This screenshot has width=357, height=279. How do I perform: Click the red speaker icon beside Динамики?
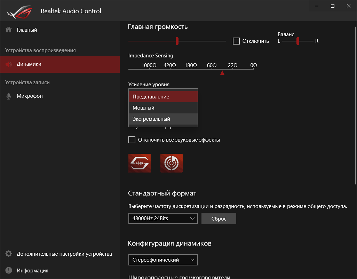[x=8, y=64]
